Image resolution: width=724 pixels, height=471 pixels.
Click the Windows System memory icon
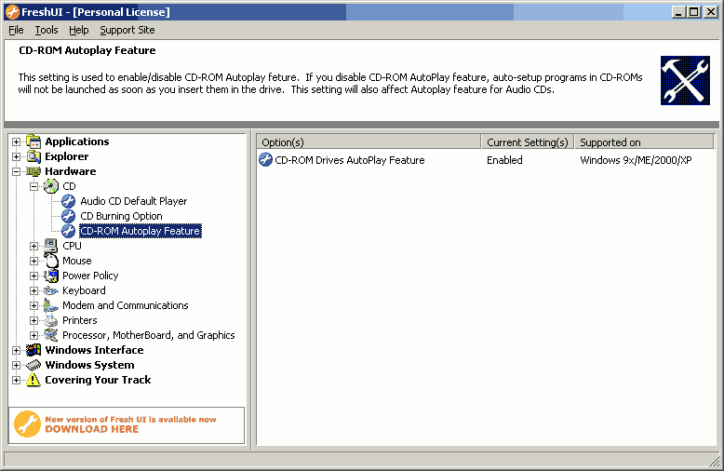click(34, 365)
